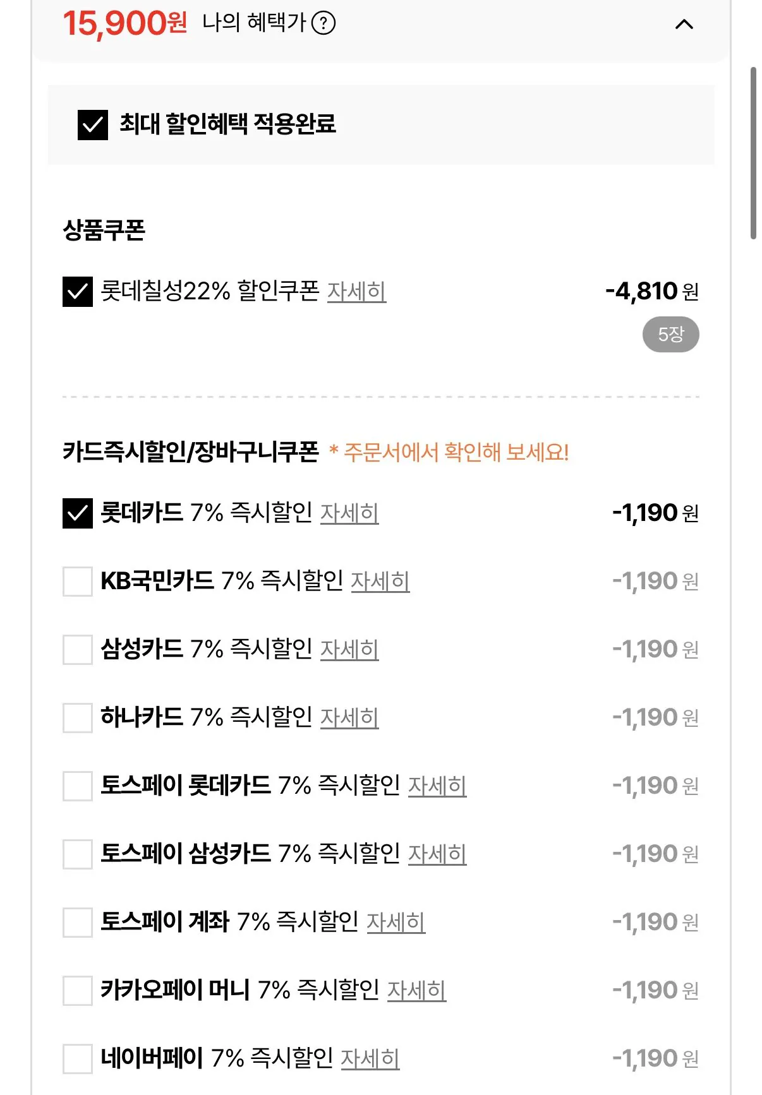This screenshot has height=1095, width=762.
Task: Check 하나카드 7% 즉시할인 box
Action: pos(78,718)
